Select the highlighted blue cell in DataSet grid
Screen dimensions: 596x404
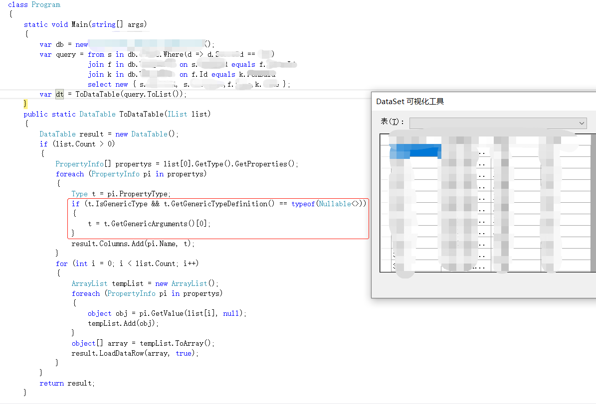coord(415,151)
